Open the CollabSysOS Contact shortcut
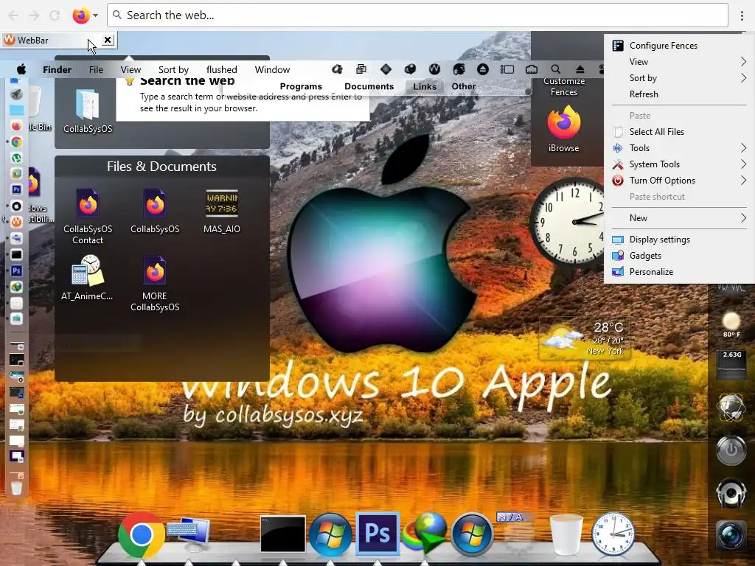The height and width of the screenshot is (566, 755). click(x=88, y=217)
